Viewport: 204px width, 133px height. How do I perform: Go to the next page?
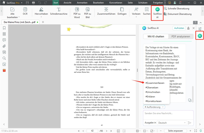(107, 131)
